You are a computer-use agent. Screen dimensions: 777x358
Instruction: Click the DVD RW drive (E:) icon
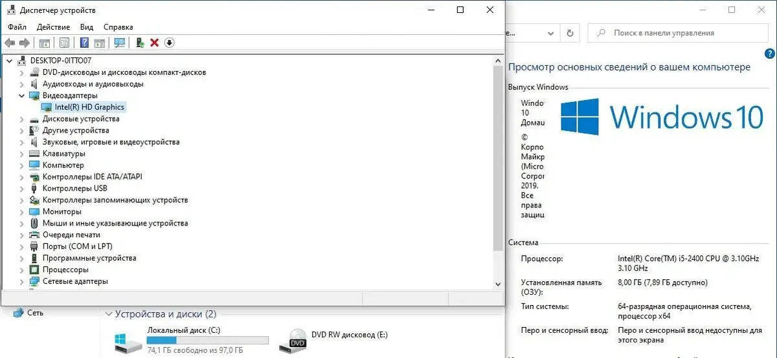(297, 339)
